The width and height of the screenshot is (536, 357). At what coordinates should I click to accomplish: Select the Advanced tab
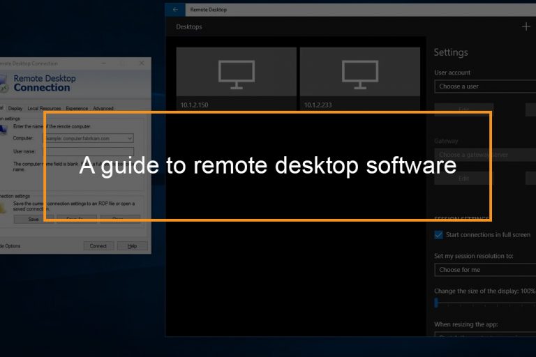pos(103,109)
